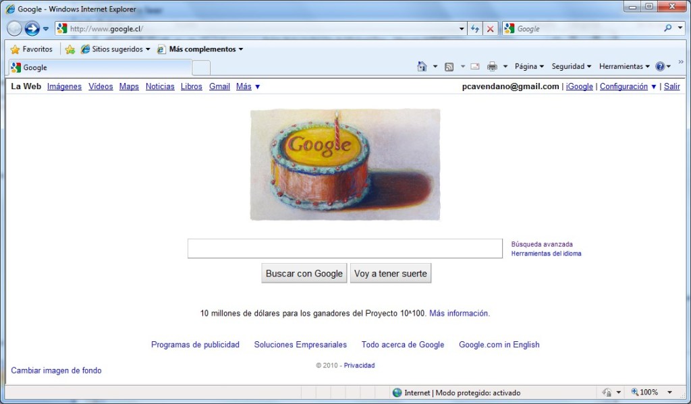Click the RSS feeds icon

pos(449,66)
